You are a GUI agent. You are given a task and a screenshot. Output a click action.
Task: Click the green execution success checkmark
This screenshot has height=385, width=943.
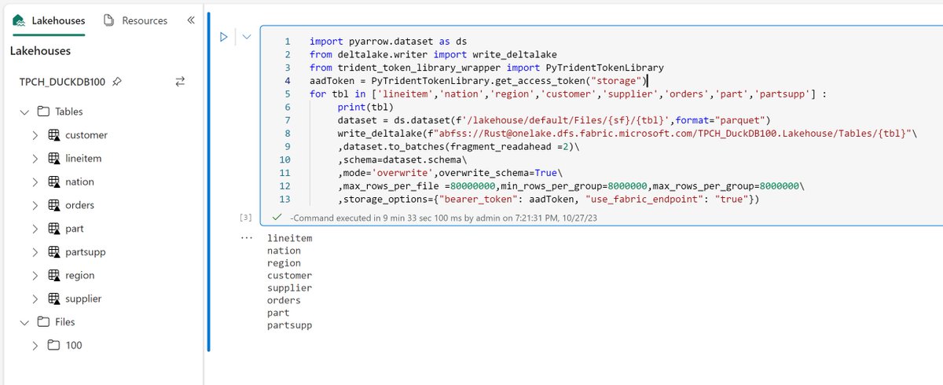pos(277,216)
